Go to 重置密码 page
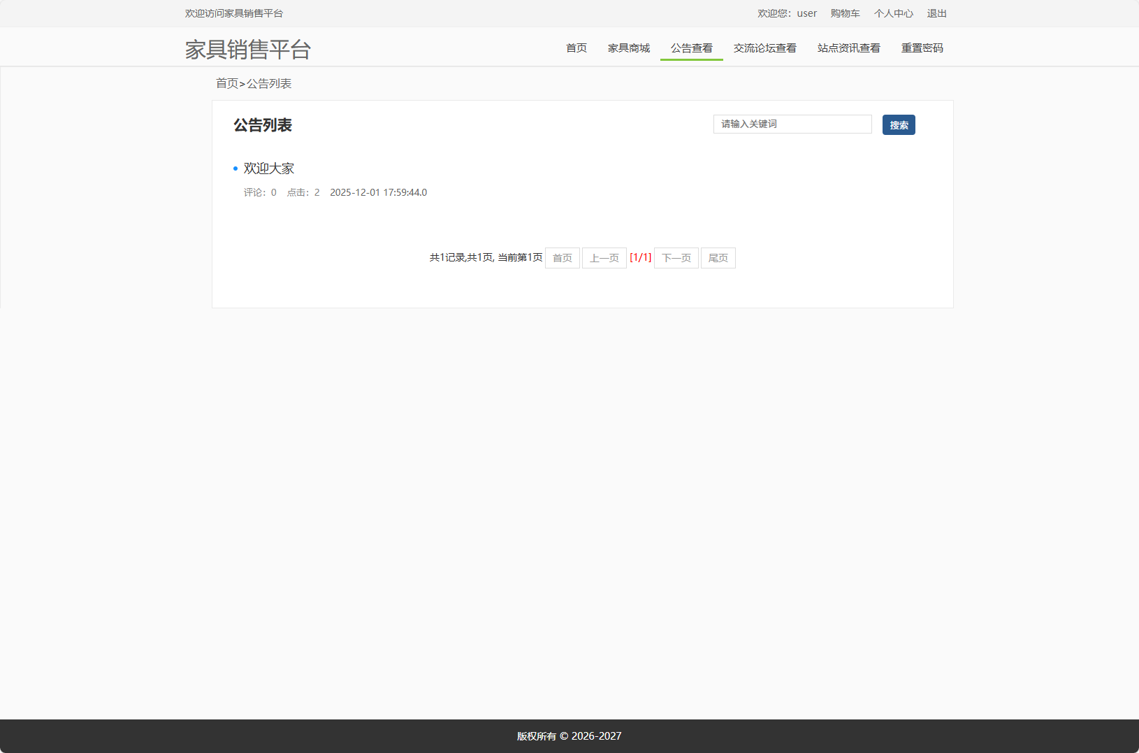 pos(922,48)
